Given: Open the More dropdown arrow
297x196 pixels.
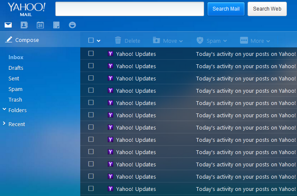Looking at the screenshot, I should pyautogui.click(x=268, y=41).
